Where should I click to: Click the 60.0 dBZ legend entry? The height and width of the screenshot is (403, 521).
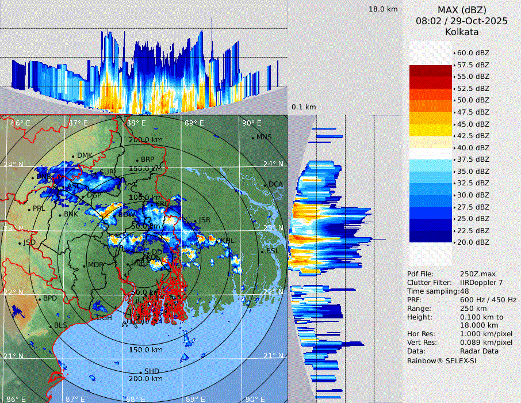pos(473,52)
